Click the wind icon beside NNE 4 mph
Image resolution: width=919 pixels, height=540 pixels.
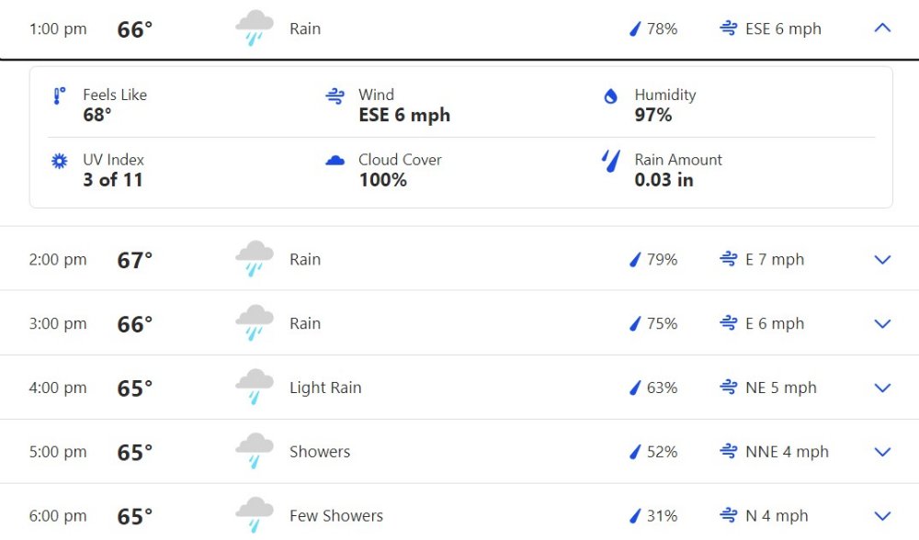729,451
